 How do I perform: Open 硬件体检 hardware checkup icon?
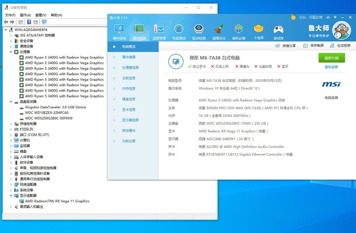[119, 31]
